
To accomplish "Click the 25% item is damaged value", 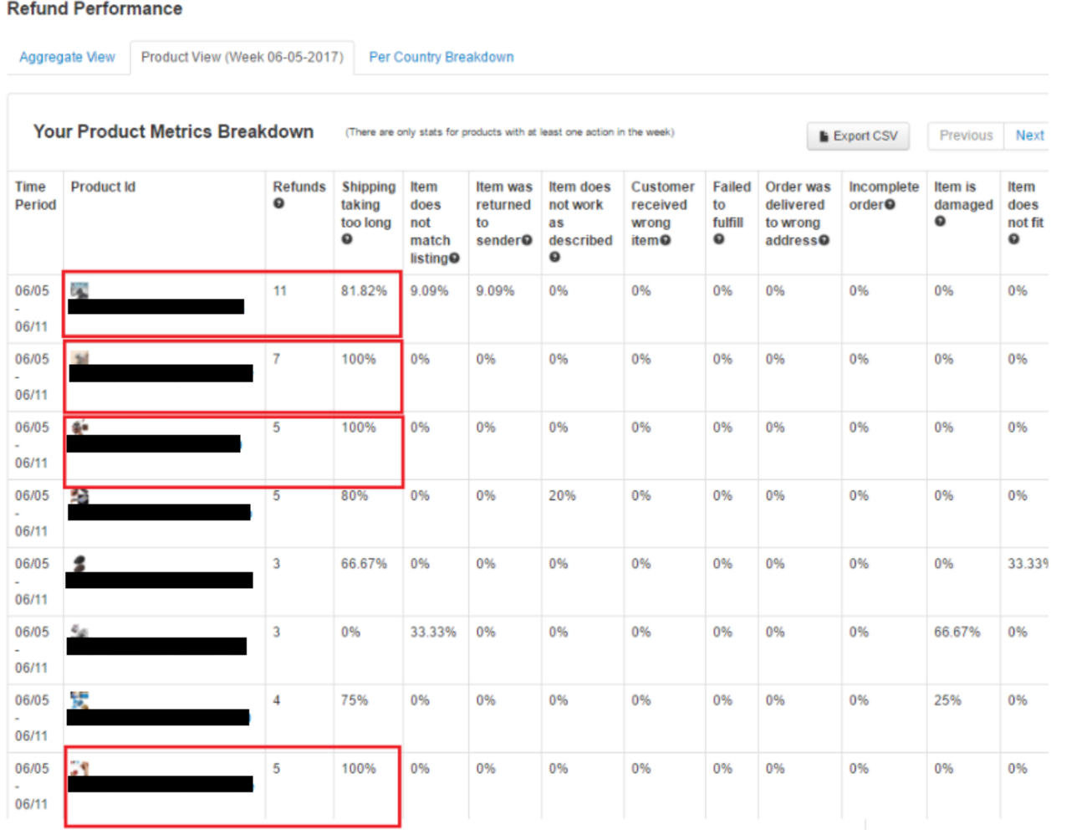I will tap(947, 700).
